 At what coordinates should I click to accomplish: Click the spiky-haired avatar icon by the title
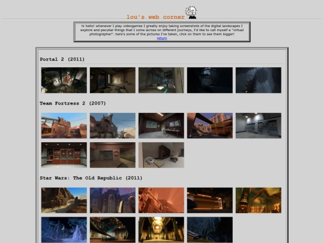[x=191, y=13]
